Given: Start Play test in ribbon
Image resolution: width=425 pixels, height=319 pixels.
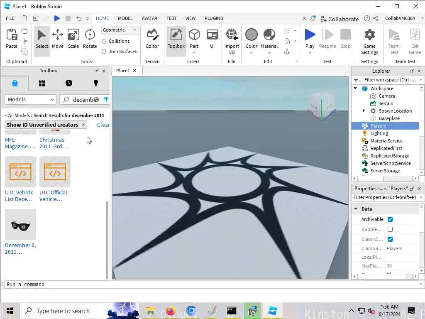Looking at the screenshot, I should pos(310,39).
